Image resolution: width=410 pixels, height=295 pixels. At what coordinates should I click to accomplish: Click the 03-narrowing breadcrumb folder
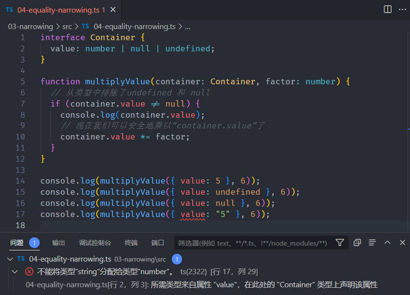pyautogui.click(x=30, y=27)
